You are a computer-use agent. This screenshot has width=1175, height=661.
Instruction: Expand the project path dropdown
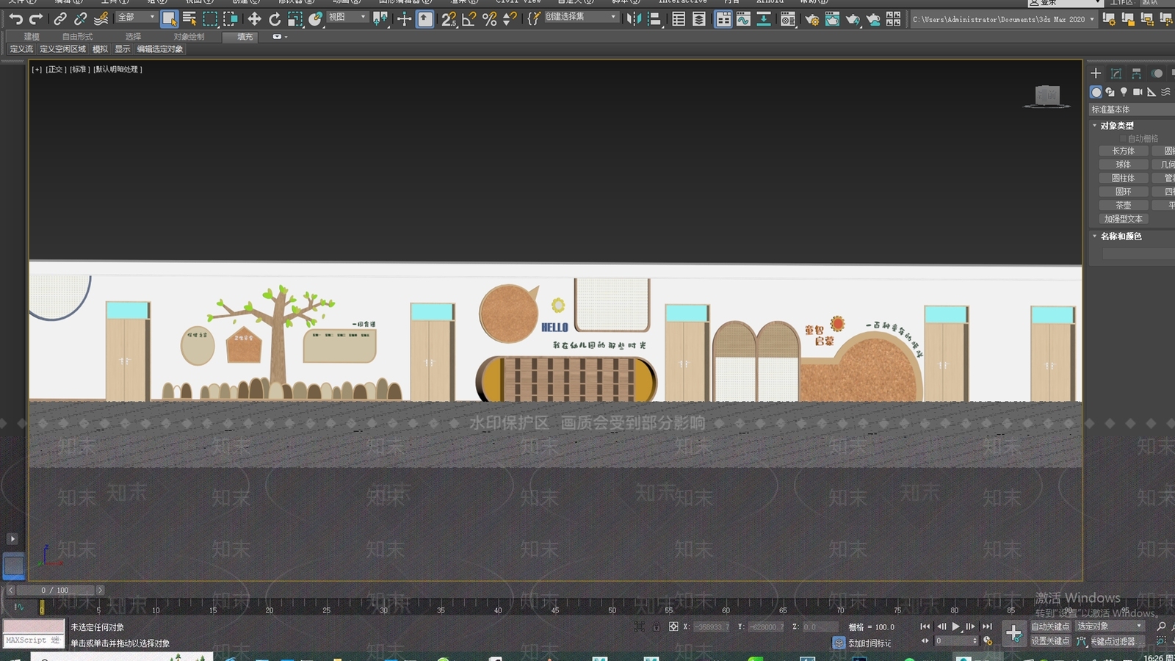[1092, 19]
